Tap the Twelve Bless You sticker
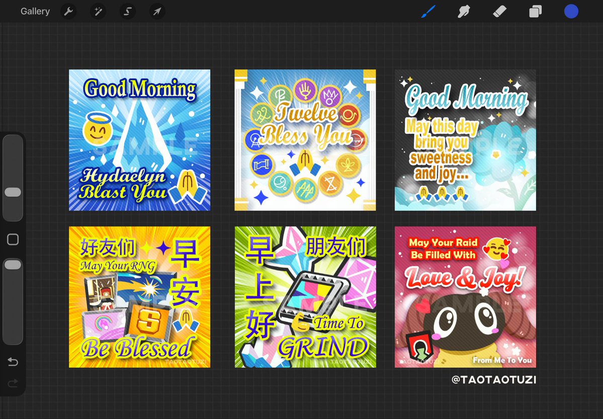The image size is (603, 419). click(305, 140)
